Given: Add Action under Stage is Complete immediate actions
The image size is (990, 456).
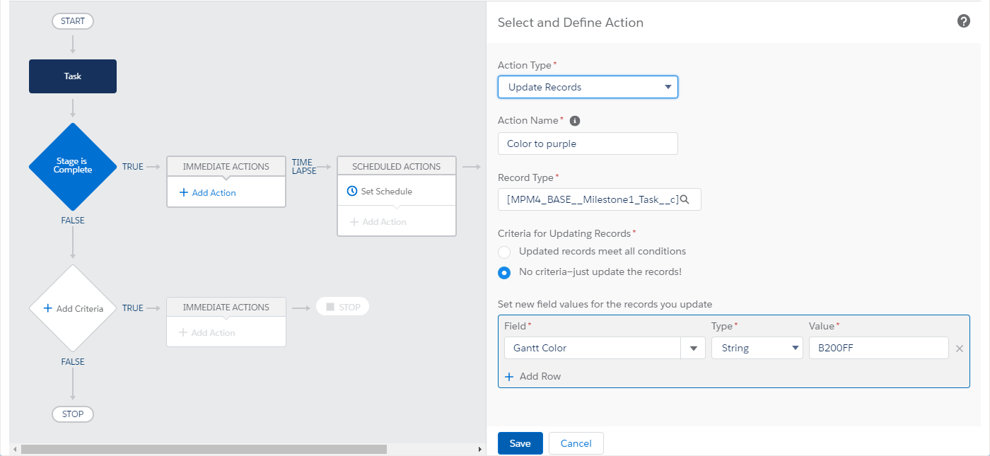Looking at the screenshot, I should (x=208, y=192).
